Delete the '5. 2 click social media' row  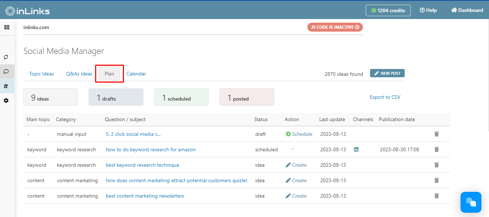pyautogui.click(x=436, y=134)
